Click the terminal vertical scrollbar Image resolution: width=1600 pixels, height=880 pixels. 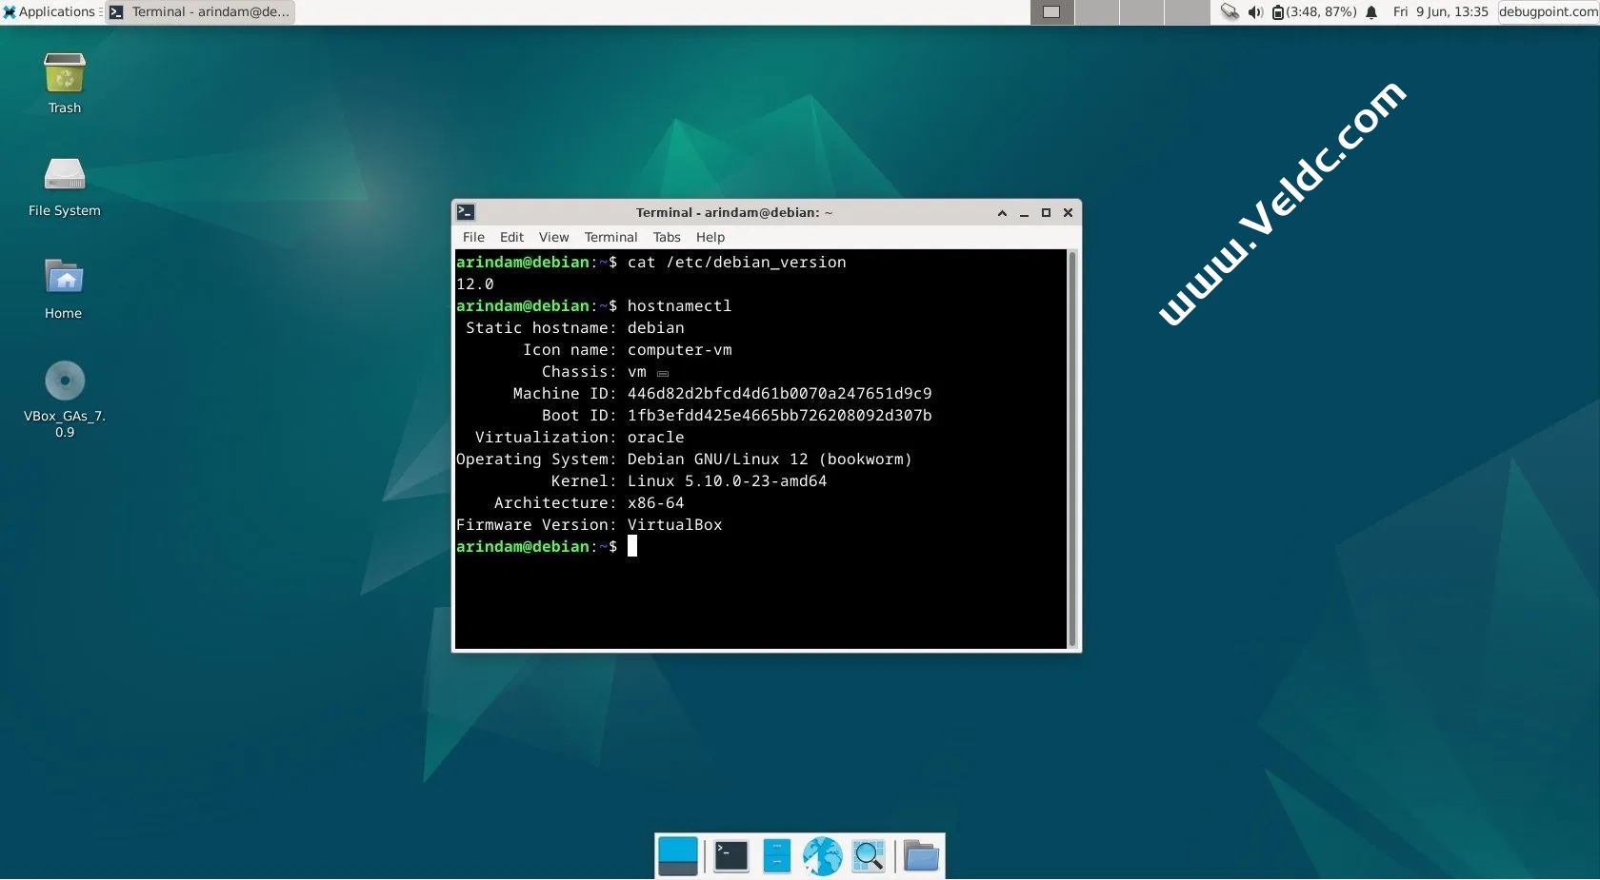(1072, 449)
